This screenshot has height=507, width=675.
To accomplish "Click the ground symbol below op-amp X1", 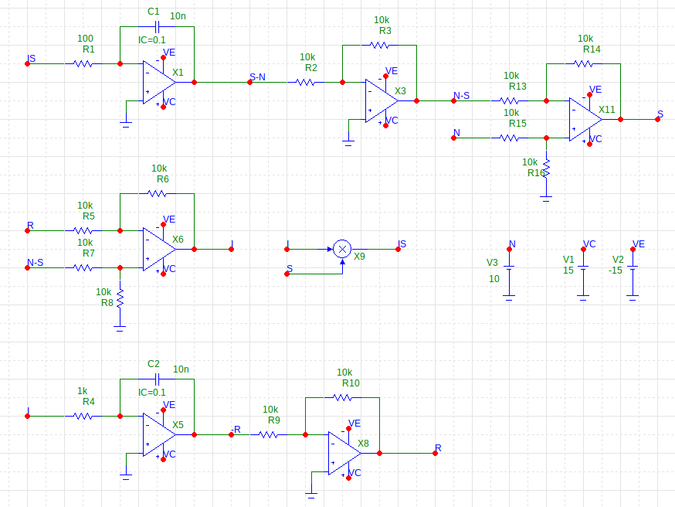I will click(x=124, y=122).
